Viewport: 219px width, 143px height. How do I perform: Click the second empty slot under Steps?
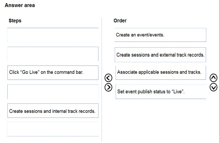point(53,54)
